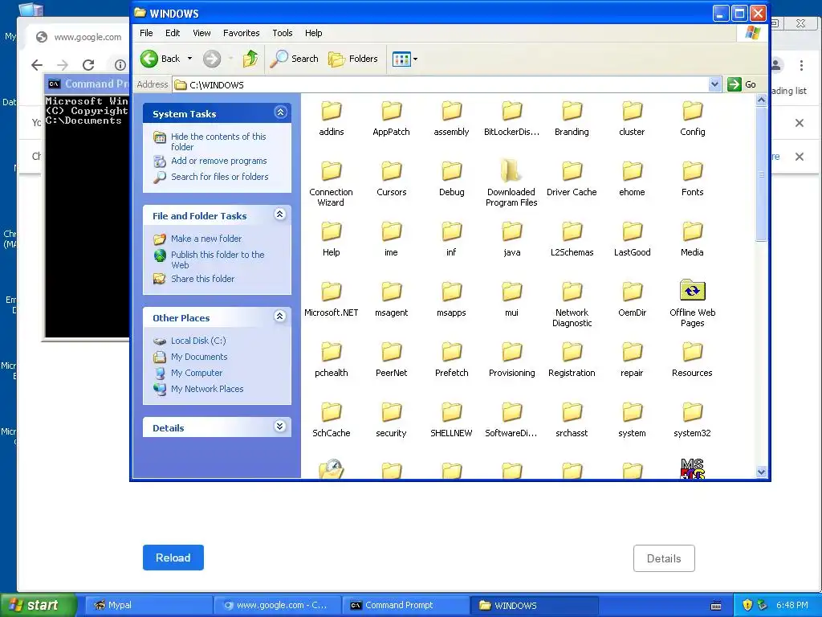
Task: Click Publish this folder to the Web
Action: [218, 259]
